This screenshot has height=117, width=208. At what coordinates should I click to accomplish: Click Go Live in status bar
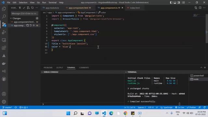coord(179,107)
